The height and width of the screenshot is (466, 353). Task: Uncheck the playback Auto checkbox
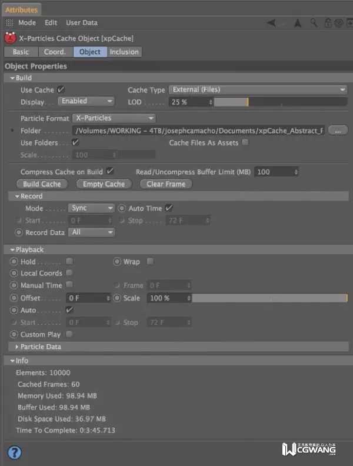(69, 309)
